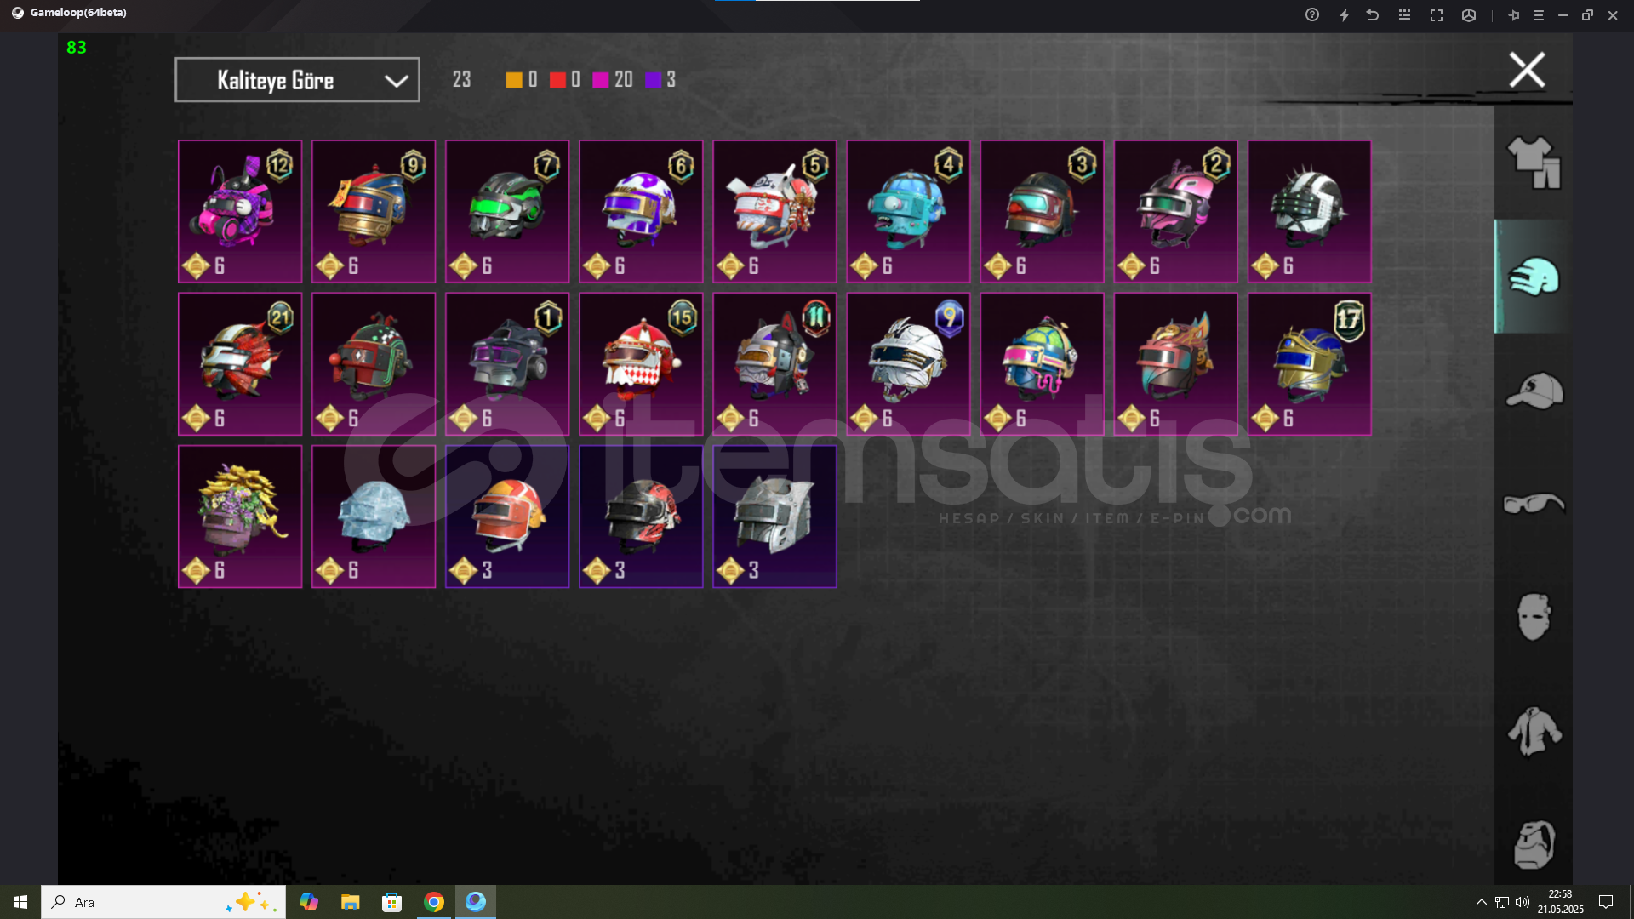The width and height of the screenshot is (1634, 919).
Task: Show hidden system tray icons
Action: [x=1482, y=902]
